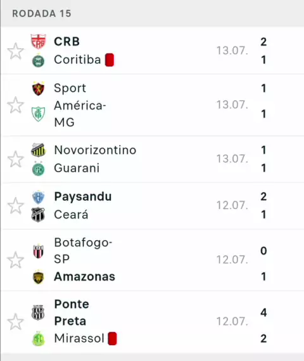Click the CRB team crest
The width and height of the screenshot is (304, 361).
coord(38,42)
